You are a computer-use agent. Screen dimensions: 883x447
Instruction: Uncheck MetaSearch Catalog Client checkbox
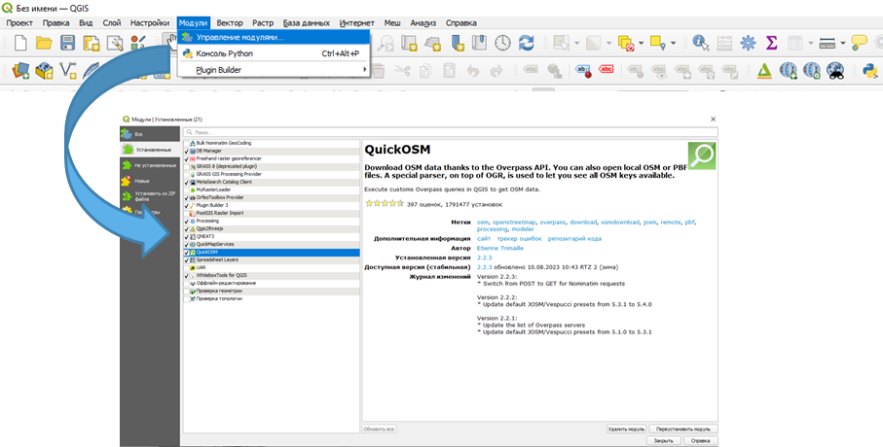click(x=187, y=182)
